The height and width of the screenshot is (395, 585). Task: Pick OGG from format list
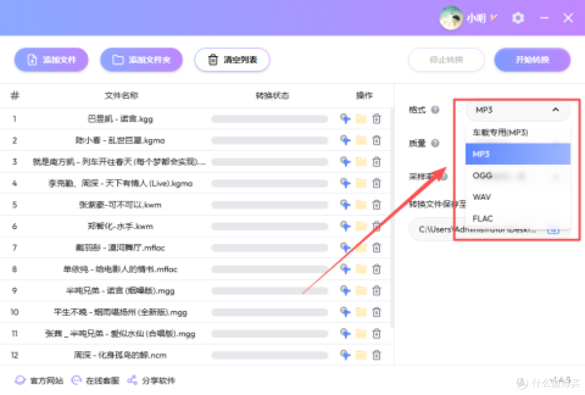(518, 176)
